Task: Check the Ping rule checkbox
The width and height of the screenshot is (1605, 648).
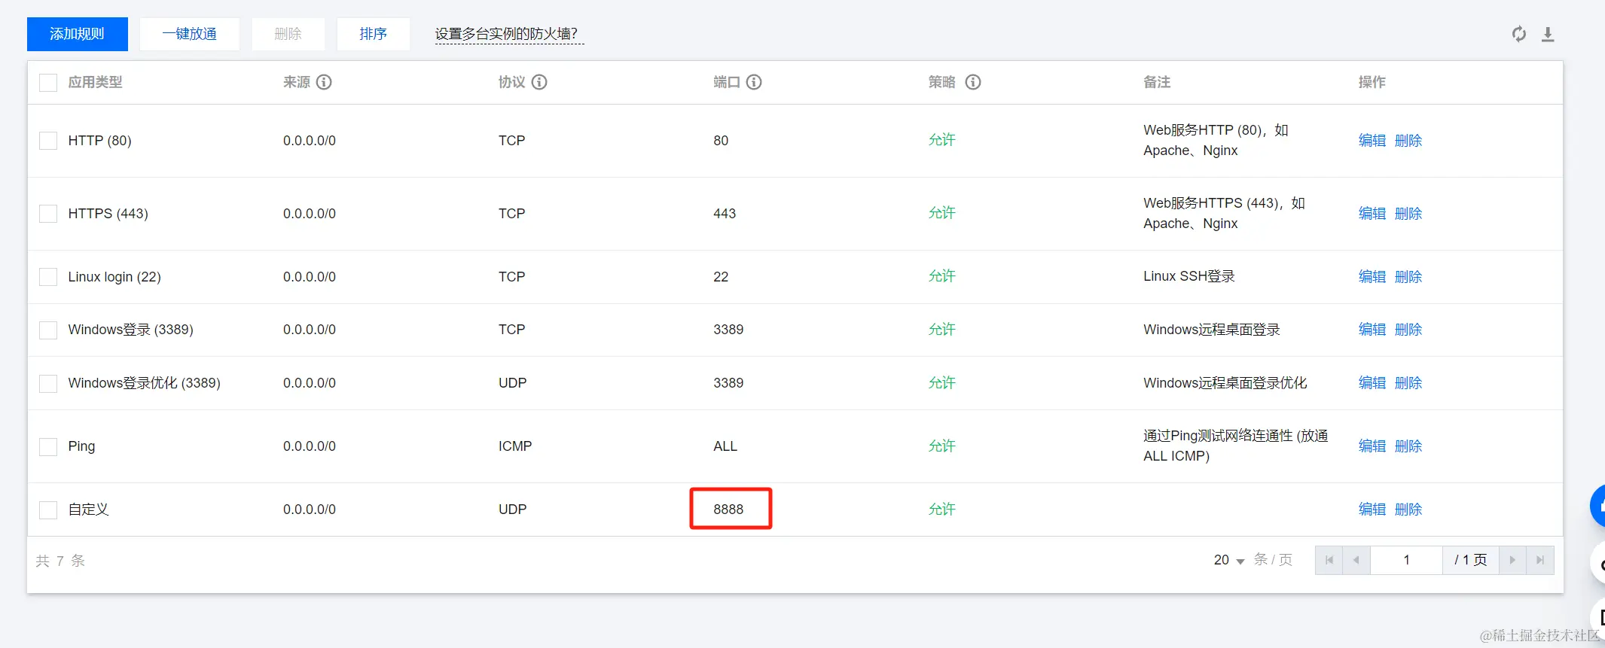Action: pyautogui.click(x=48, y=446)
